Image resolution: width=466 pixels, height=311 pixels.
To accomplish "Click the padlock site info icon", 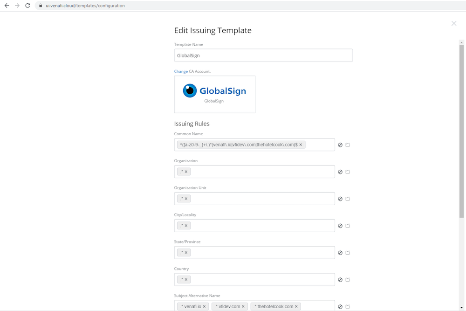I will point(41,5).
